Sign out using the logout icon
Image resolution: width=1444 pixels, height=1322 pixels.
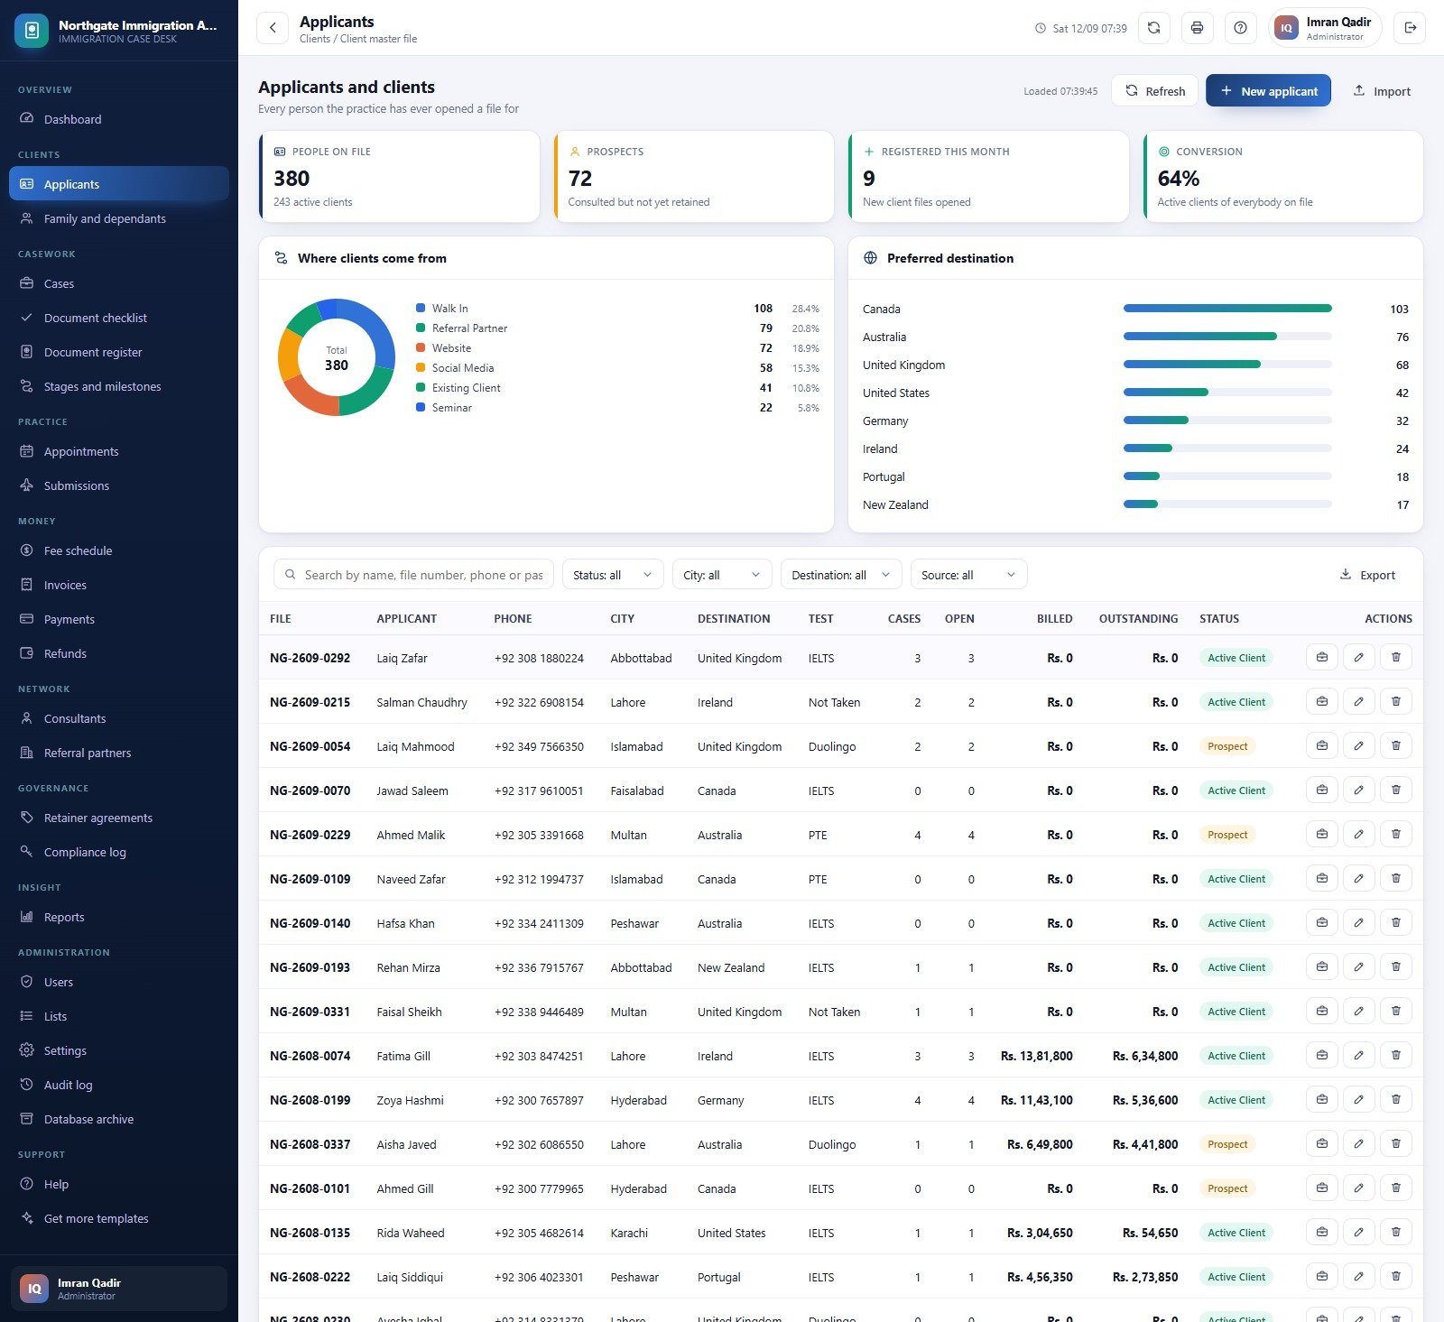click(1410, 28)
